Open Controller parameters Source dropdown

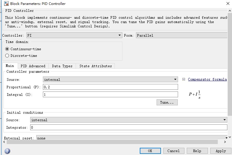click(110, 79)
